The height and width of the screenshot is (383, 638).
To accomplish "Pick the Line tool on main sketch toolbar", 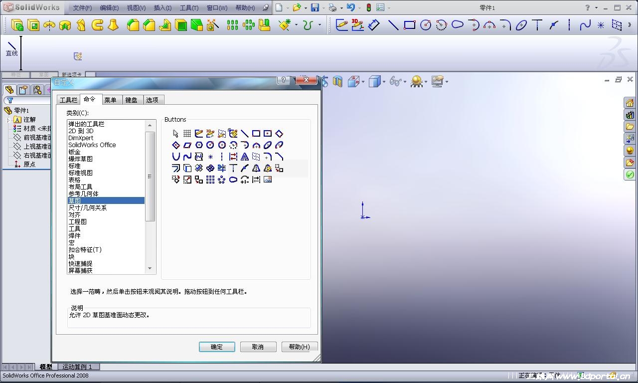I will click(x=393, y=25).
